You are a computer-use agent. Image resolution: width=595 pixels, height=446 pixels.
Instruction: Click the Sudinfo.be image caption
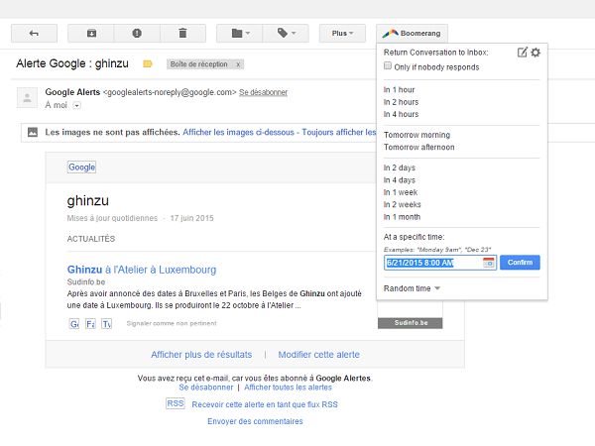[411, 323]
